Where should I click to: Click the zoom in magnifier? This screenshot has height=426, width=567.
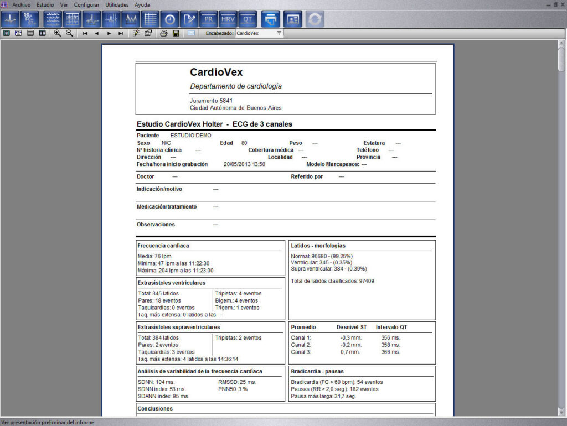(57, 33)
